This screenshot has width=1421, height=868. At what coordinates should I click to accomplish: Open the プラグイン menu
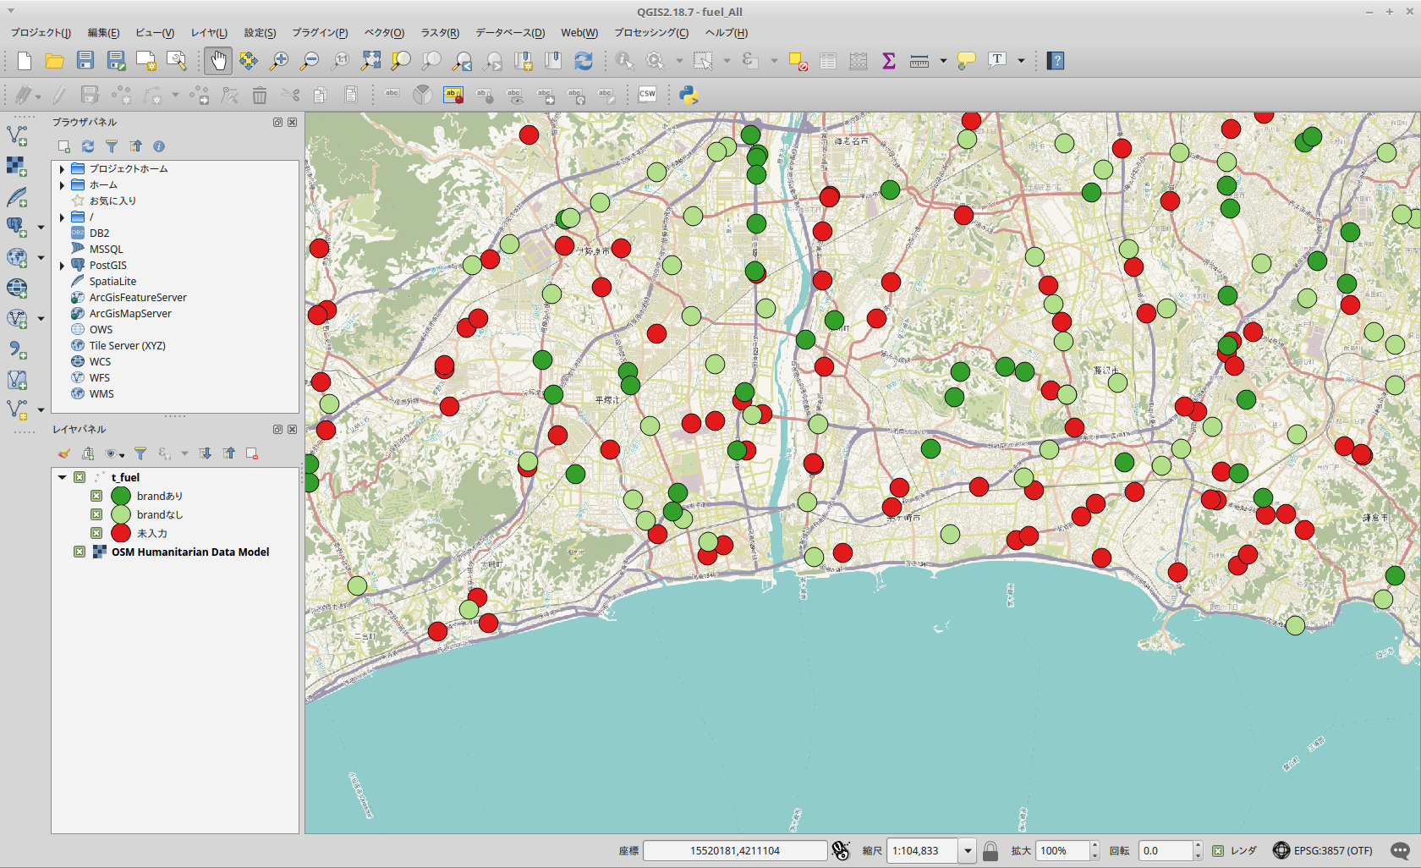tap(320, 33)
